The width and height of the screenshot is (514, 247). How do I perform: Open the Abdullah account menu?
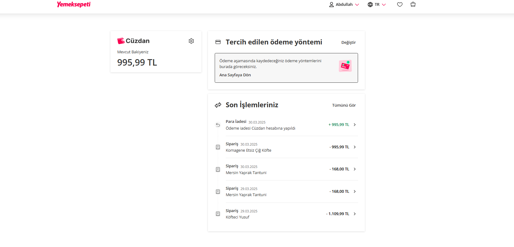coord(344,5)
